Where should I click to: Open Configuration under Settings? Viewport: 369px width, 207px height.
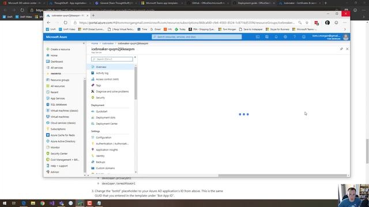[101, 137]
